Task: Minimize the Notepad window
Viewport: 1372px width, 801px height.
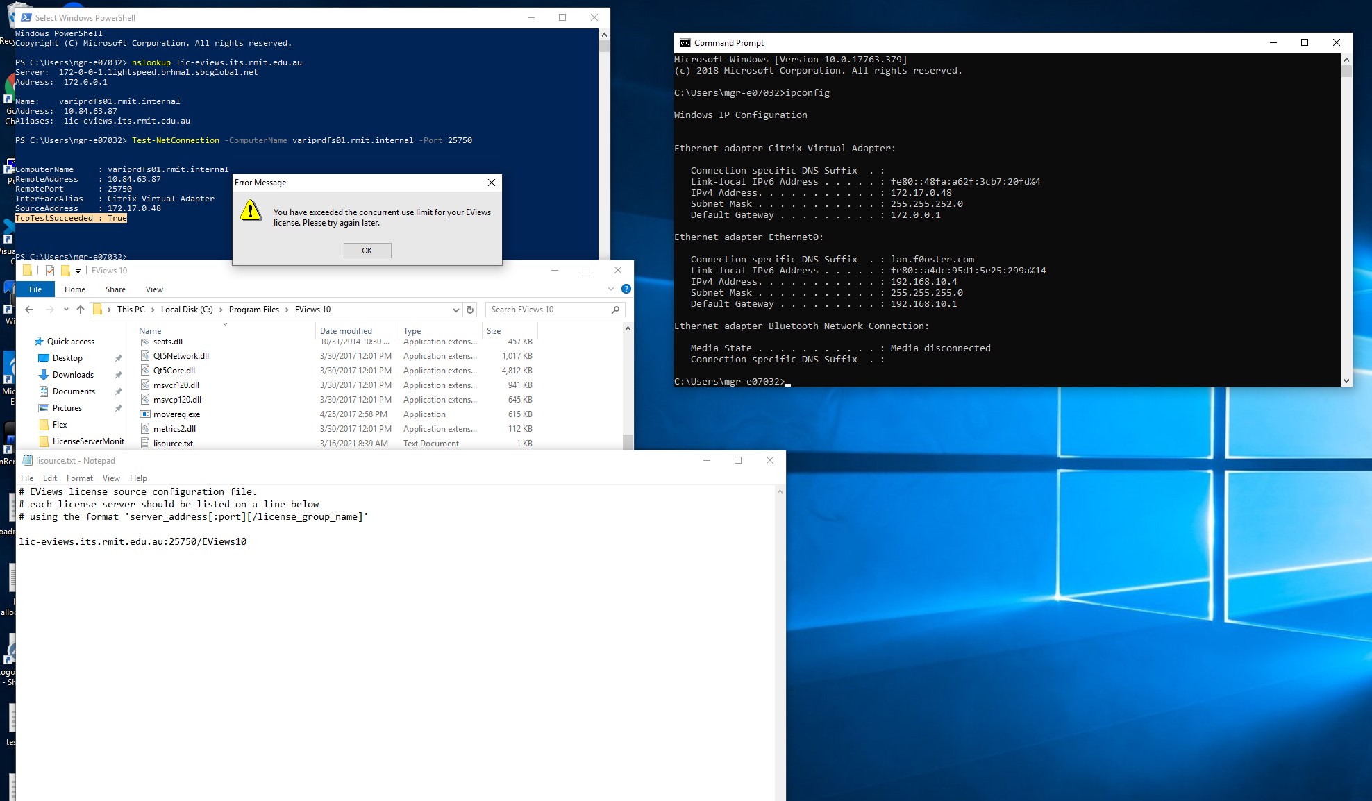Action: (707, 461)
